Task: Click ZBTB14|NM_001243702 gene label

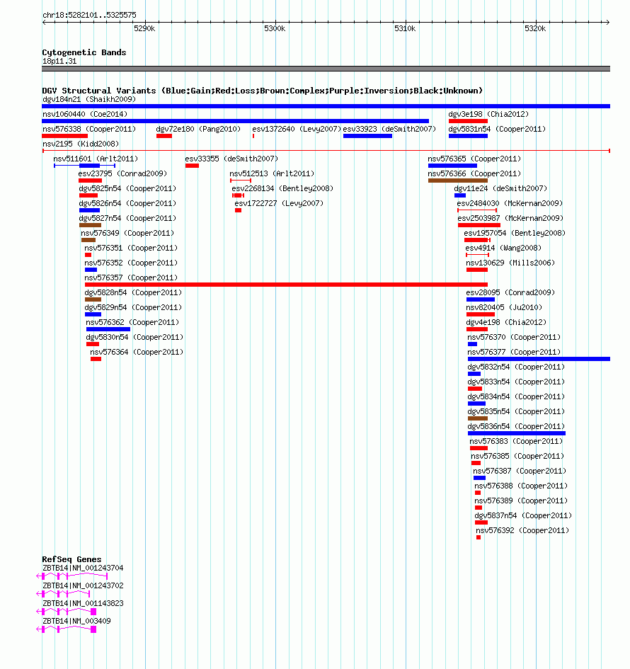Action: 83,585
